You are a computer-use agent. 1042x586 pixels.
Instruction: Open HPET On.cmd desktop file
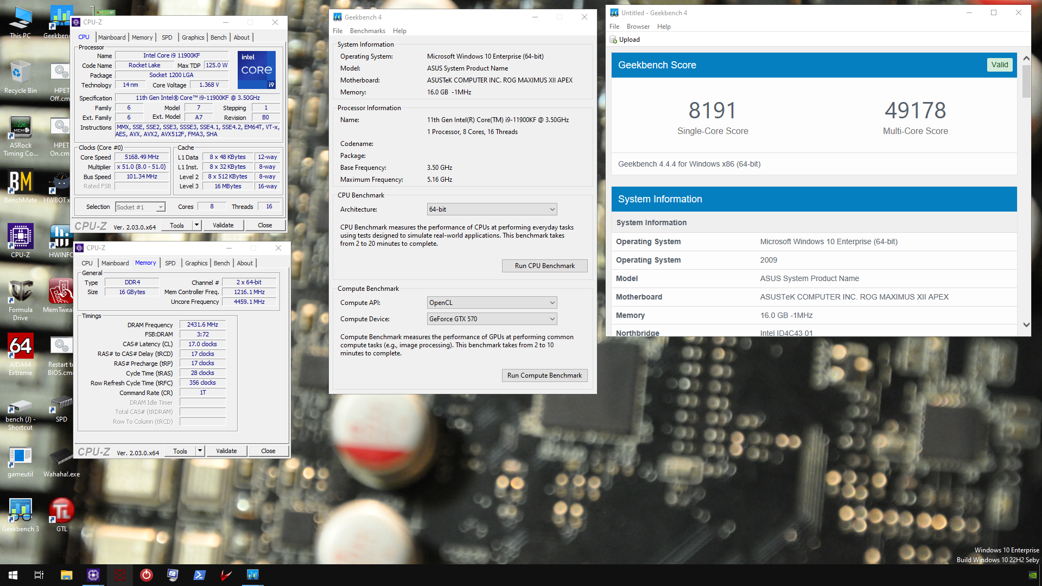coord(60,136)
